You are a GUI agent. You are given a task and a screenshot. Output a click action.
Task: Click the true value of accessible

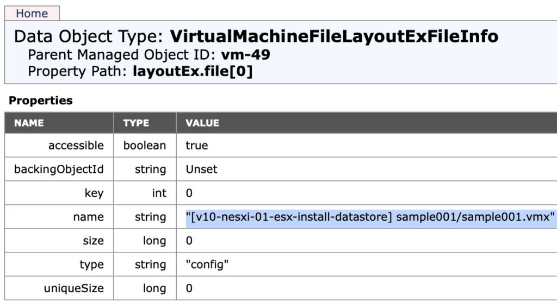[x=196, y=146]
